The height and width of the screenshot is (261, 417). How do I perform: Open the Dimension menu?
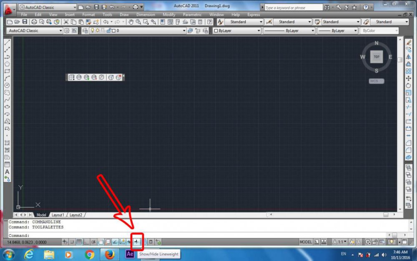click(x=146, y=15)
